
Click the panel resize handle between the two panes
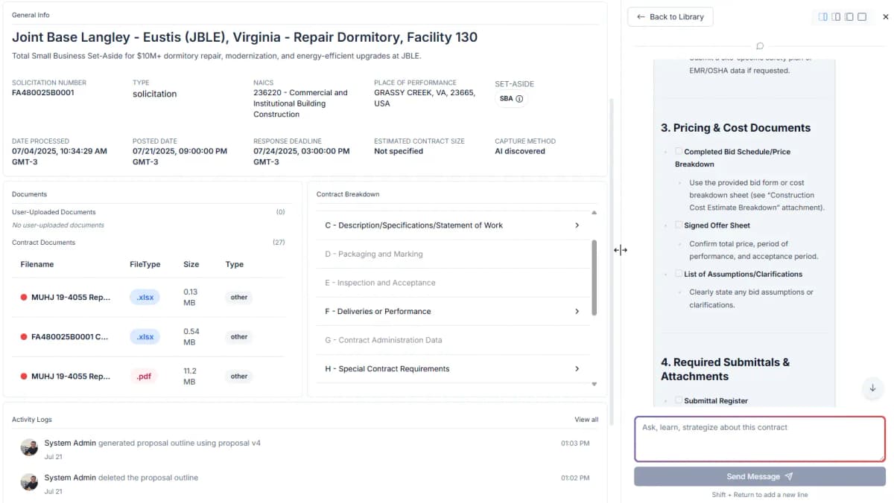[621, 250]
